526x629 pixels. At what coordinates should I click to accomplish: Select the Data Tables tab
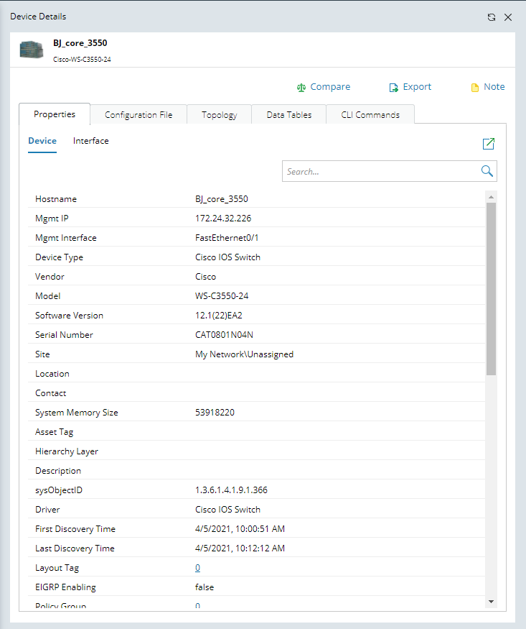[288, 115]
